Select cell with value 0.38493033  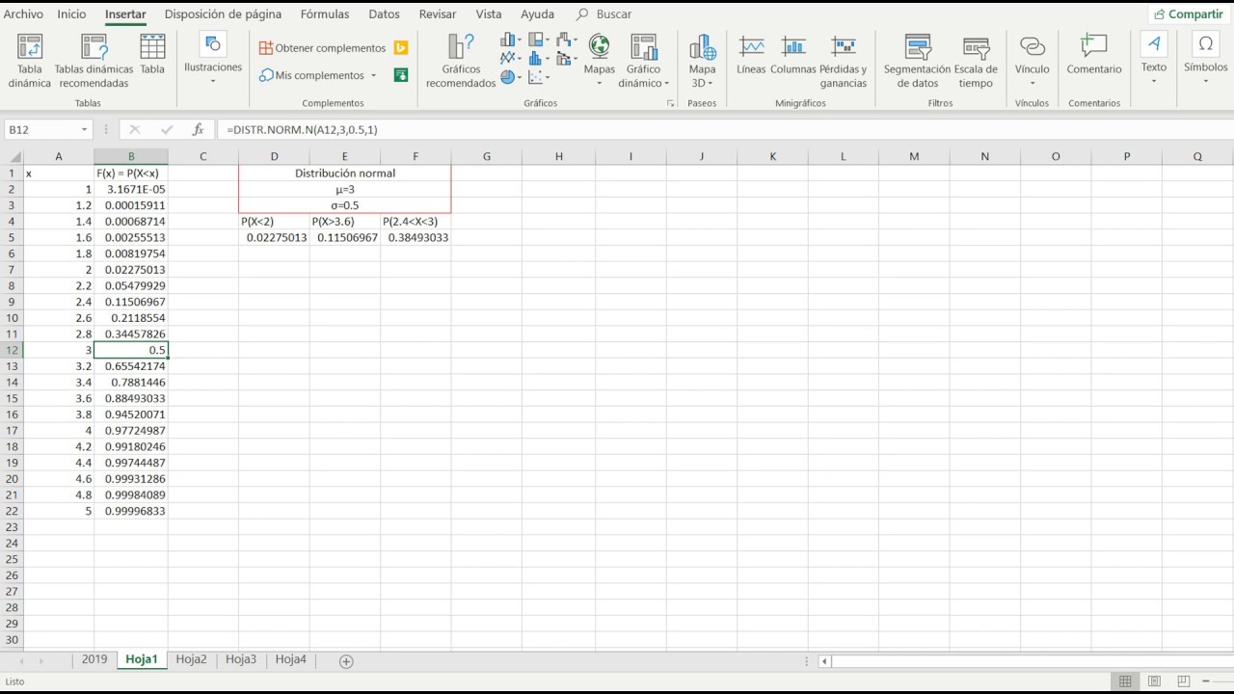[416, 237]
